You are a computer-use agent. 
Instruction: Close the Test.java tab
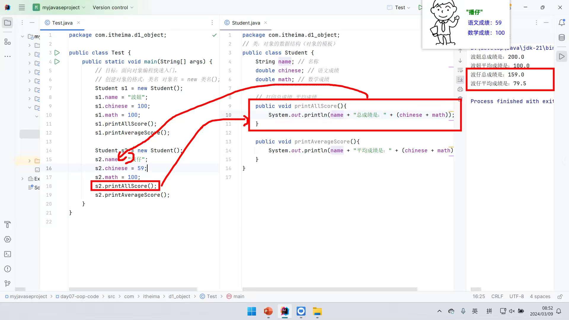[79, 23]
